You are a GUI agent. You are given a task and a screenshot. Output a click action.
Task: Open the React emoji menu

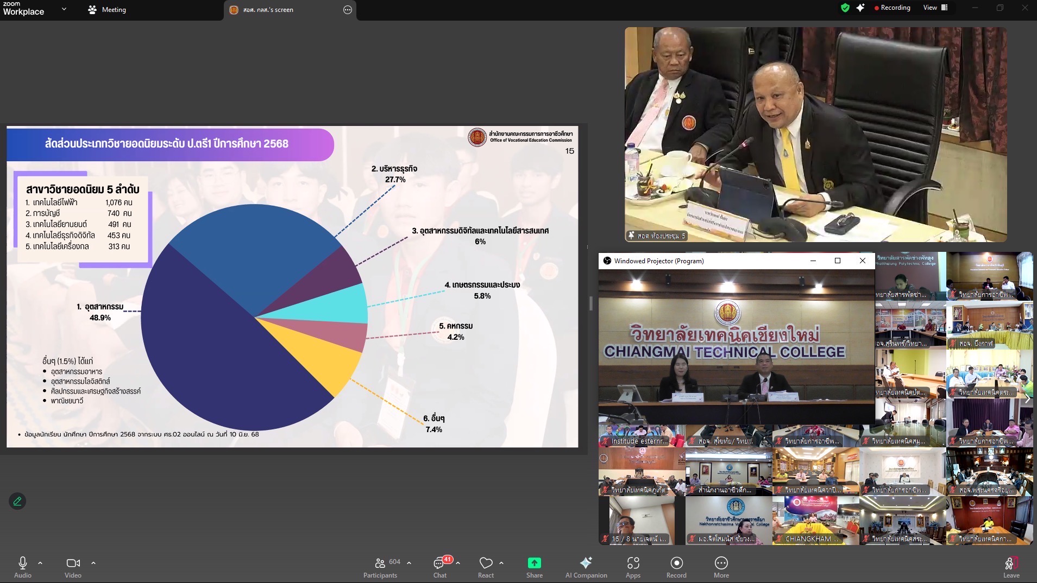click(486, 567)
